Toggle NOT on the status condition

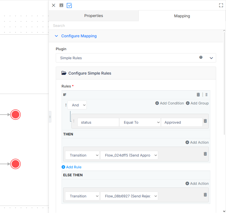tap(74, 121)
